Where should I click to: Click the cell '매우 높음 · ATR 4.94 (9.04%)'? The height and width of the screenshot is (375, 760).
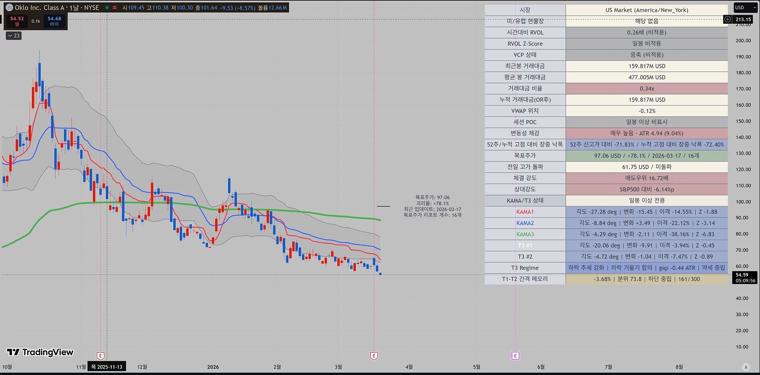tap(647, 133)
